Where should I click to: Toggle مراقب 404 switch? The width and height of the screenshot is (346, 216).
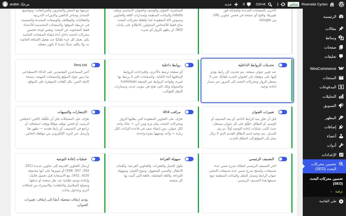(x=189, y=112)
